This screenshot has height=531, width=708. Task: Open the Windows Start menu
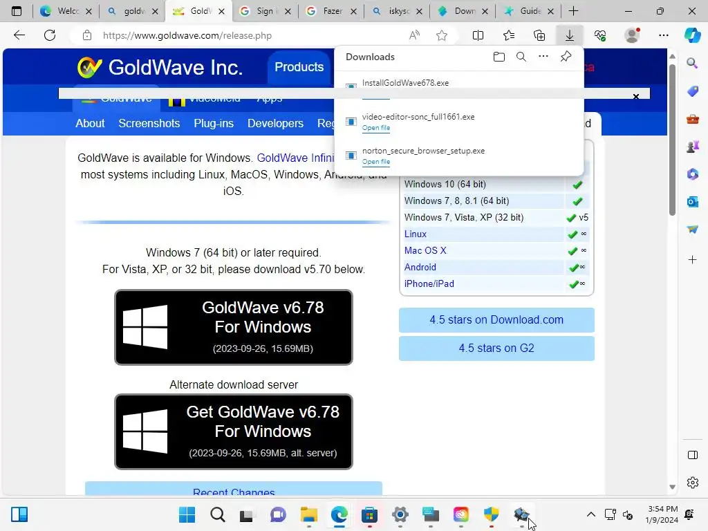click(x=187, y=514)
